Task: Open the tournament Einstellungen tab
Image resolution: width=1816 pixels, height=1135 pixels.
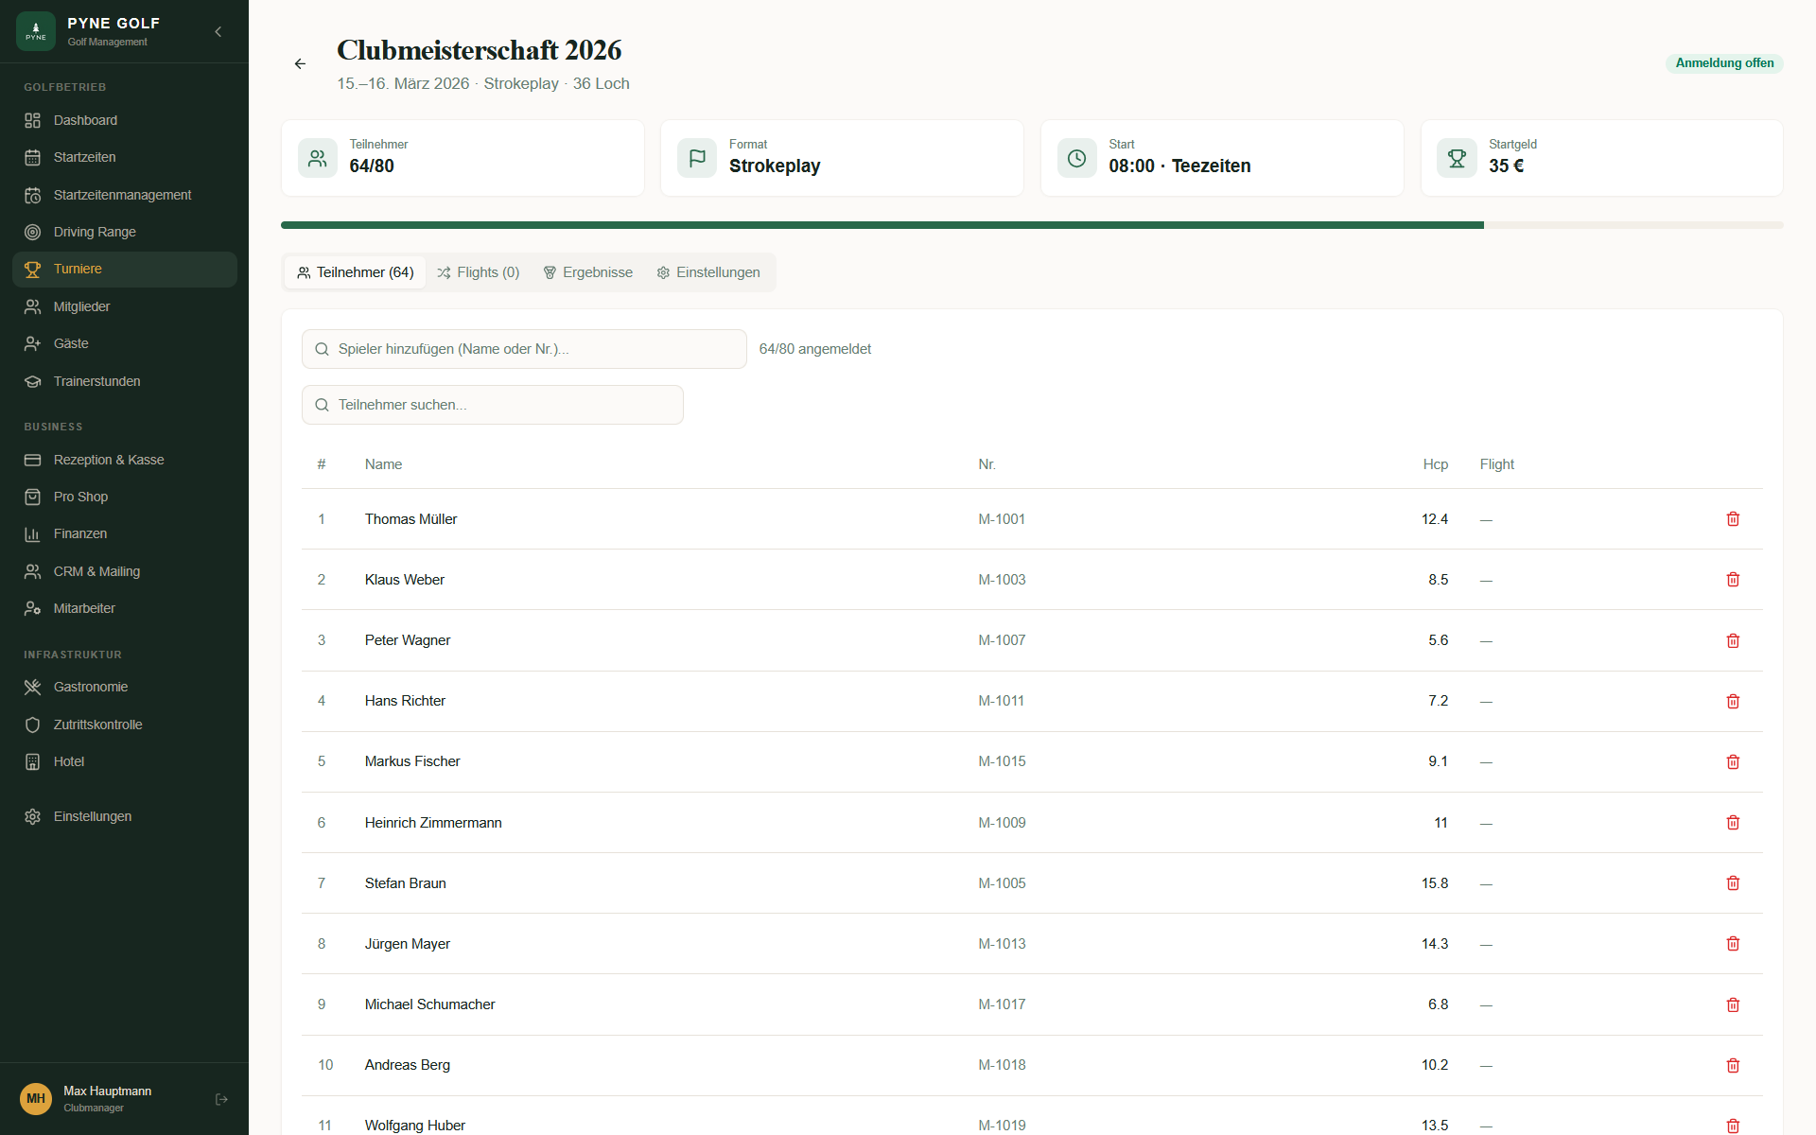Action: click(708, 272)
